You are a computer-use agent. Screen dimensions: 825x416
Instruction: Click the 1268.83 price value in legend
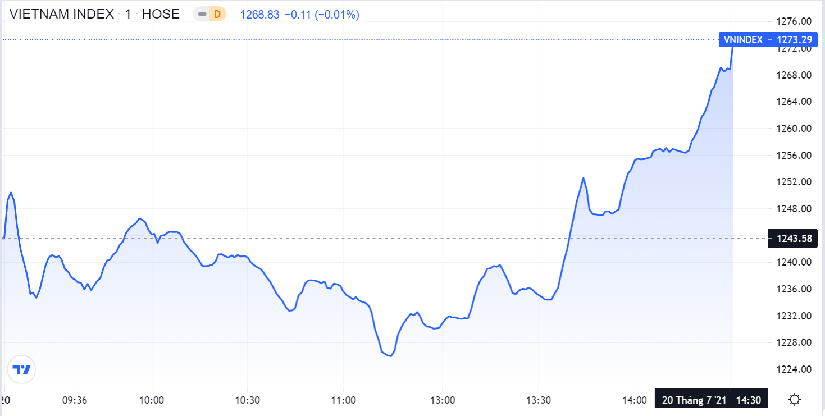(259, 15)
